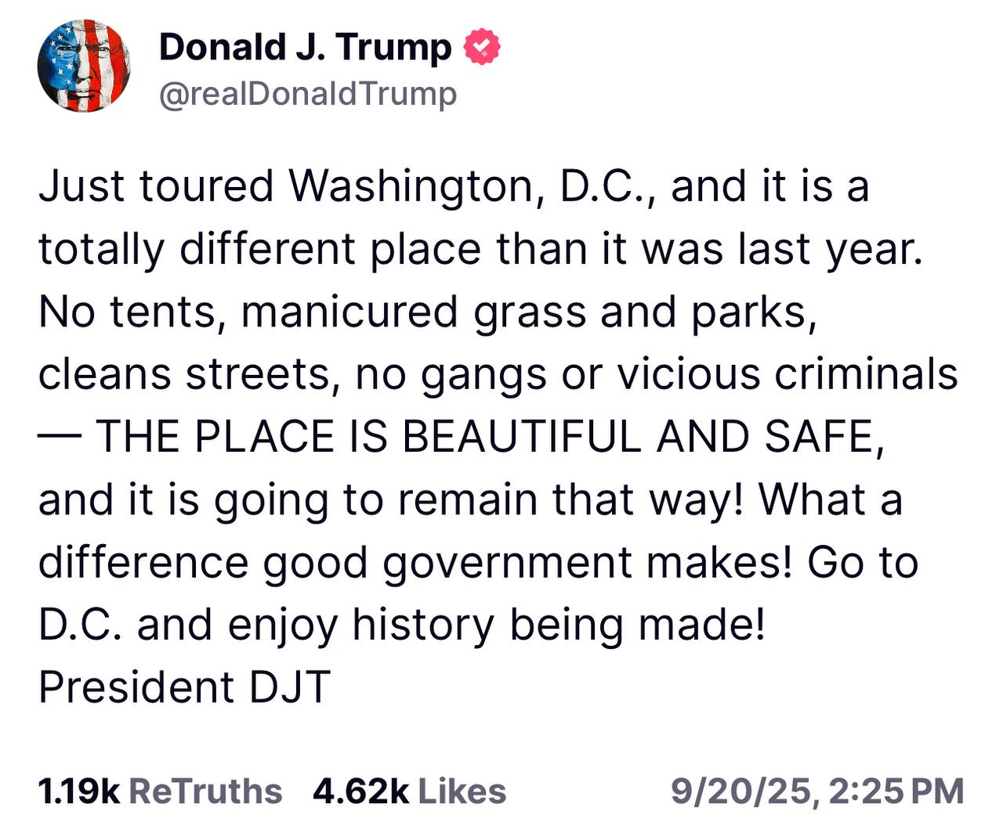Click the red verified badge icon
This screenshot has height=822, width=1003.
(483, 48)
